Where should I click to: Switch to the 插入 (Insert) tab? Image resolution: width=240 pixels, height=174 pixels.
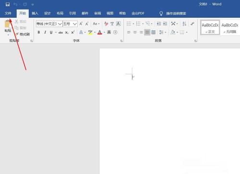tap(35, 13)
